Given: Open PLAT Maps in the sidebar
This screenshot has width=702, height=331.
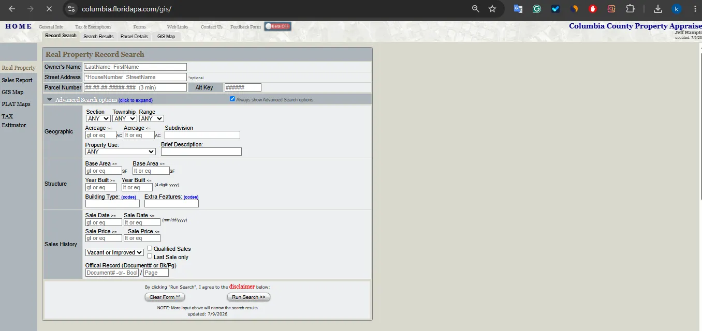Looking at the screenshot, I should point(16,104).
